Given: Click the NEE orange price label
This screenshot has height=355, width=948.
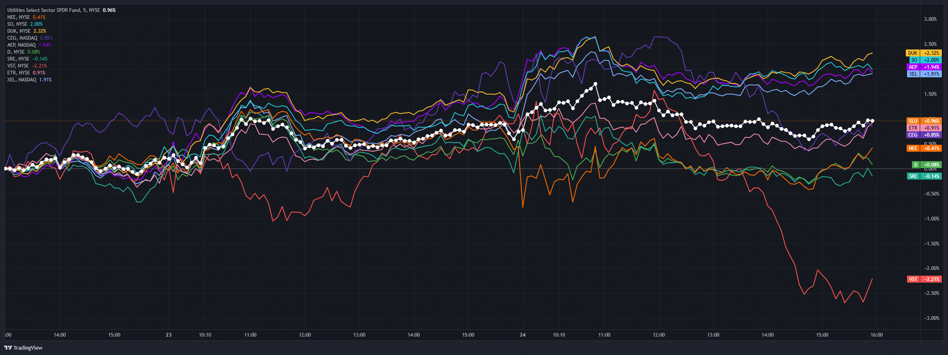Looking at the screenshot, I should coord(924,148).
